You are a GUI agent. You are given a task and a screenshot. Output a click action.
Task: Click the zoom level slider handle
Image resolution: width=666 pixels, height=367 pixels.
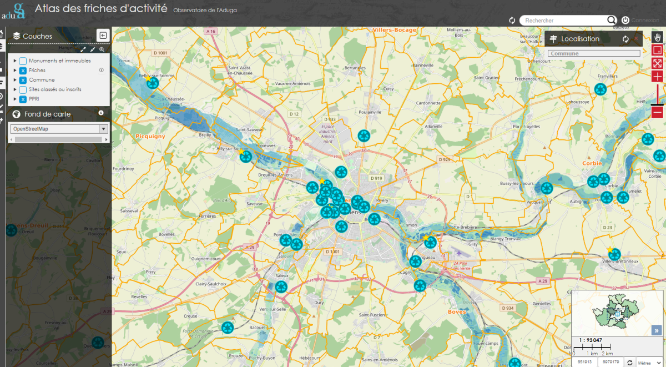click(658, 104)
